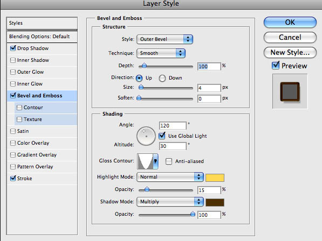322x241 pixels.
Task: Click the New Style... button
Action: 290,52
